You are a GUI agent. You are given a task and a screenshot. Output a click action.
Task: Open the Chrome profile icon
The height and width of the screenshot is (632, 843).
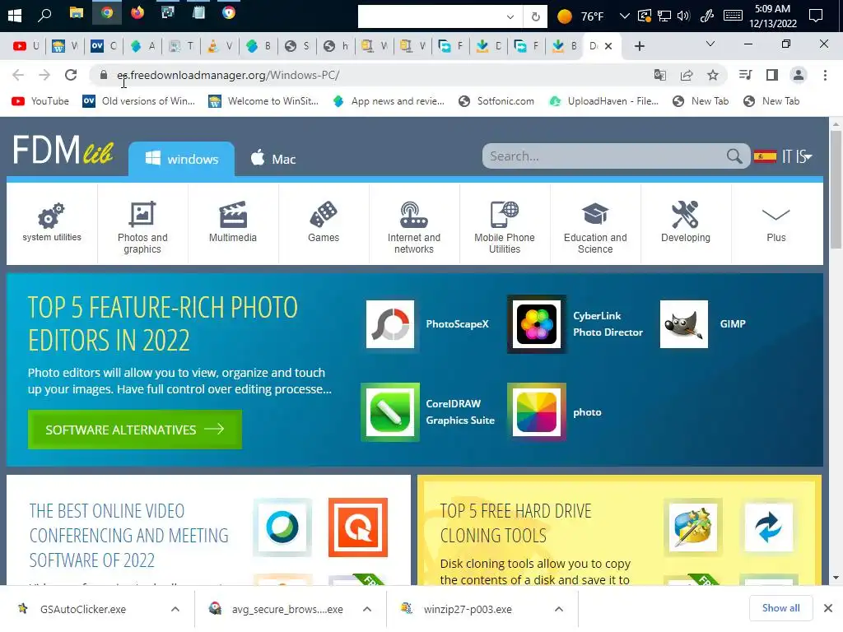coord(799,75)
